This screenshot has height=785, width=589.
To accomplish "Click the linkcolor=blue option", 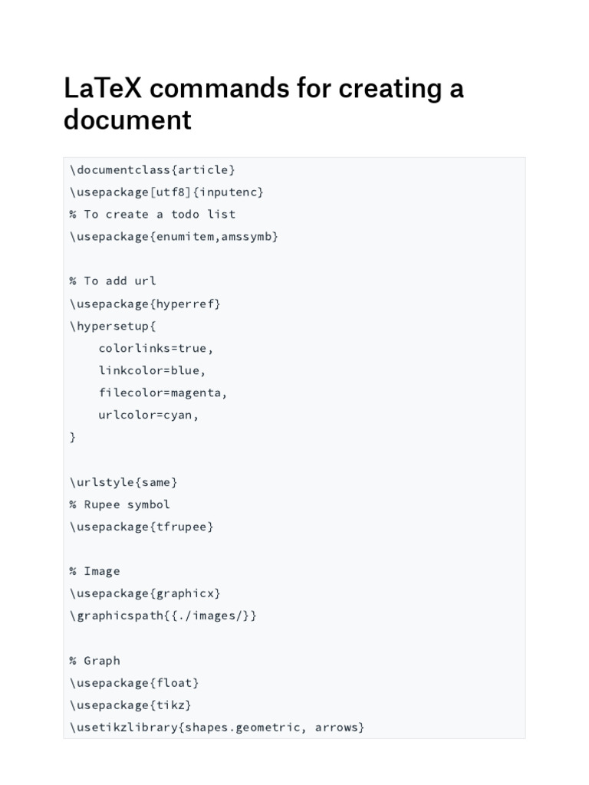I will (152, 370).
